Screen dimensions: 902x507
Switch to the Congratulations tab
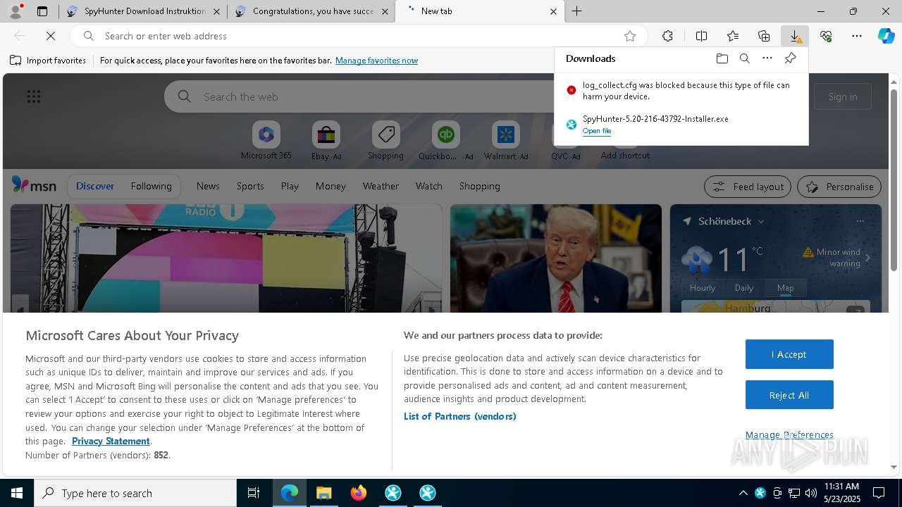[x=311, y=11]
